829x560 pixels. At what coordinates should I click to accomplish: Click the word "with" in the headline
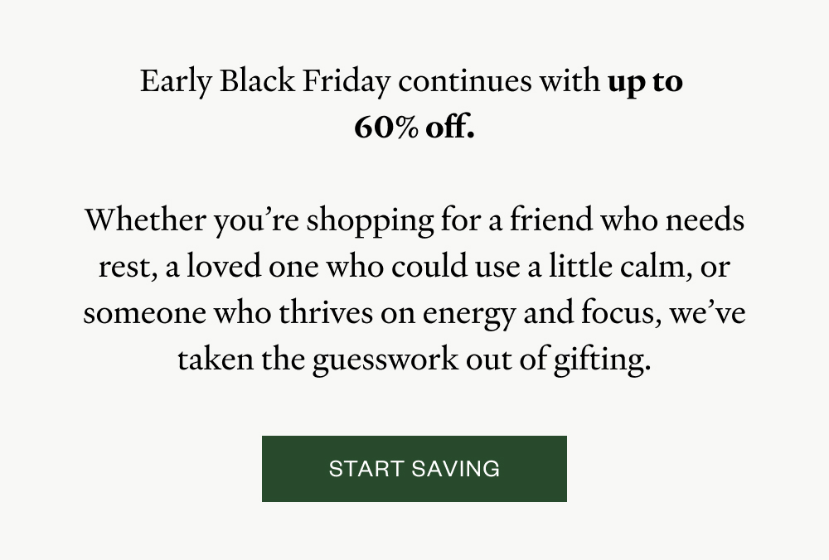pos(569,81)
